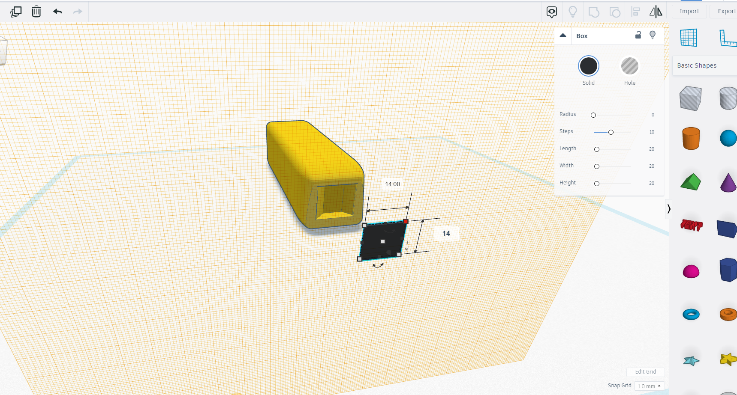The height and width of the screenshot is (395, 737).
Task: Click the Show All lightbulb in toolbar
Action: pyautogui.click(x=573, y=12)
